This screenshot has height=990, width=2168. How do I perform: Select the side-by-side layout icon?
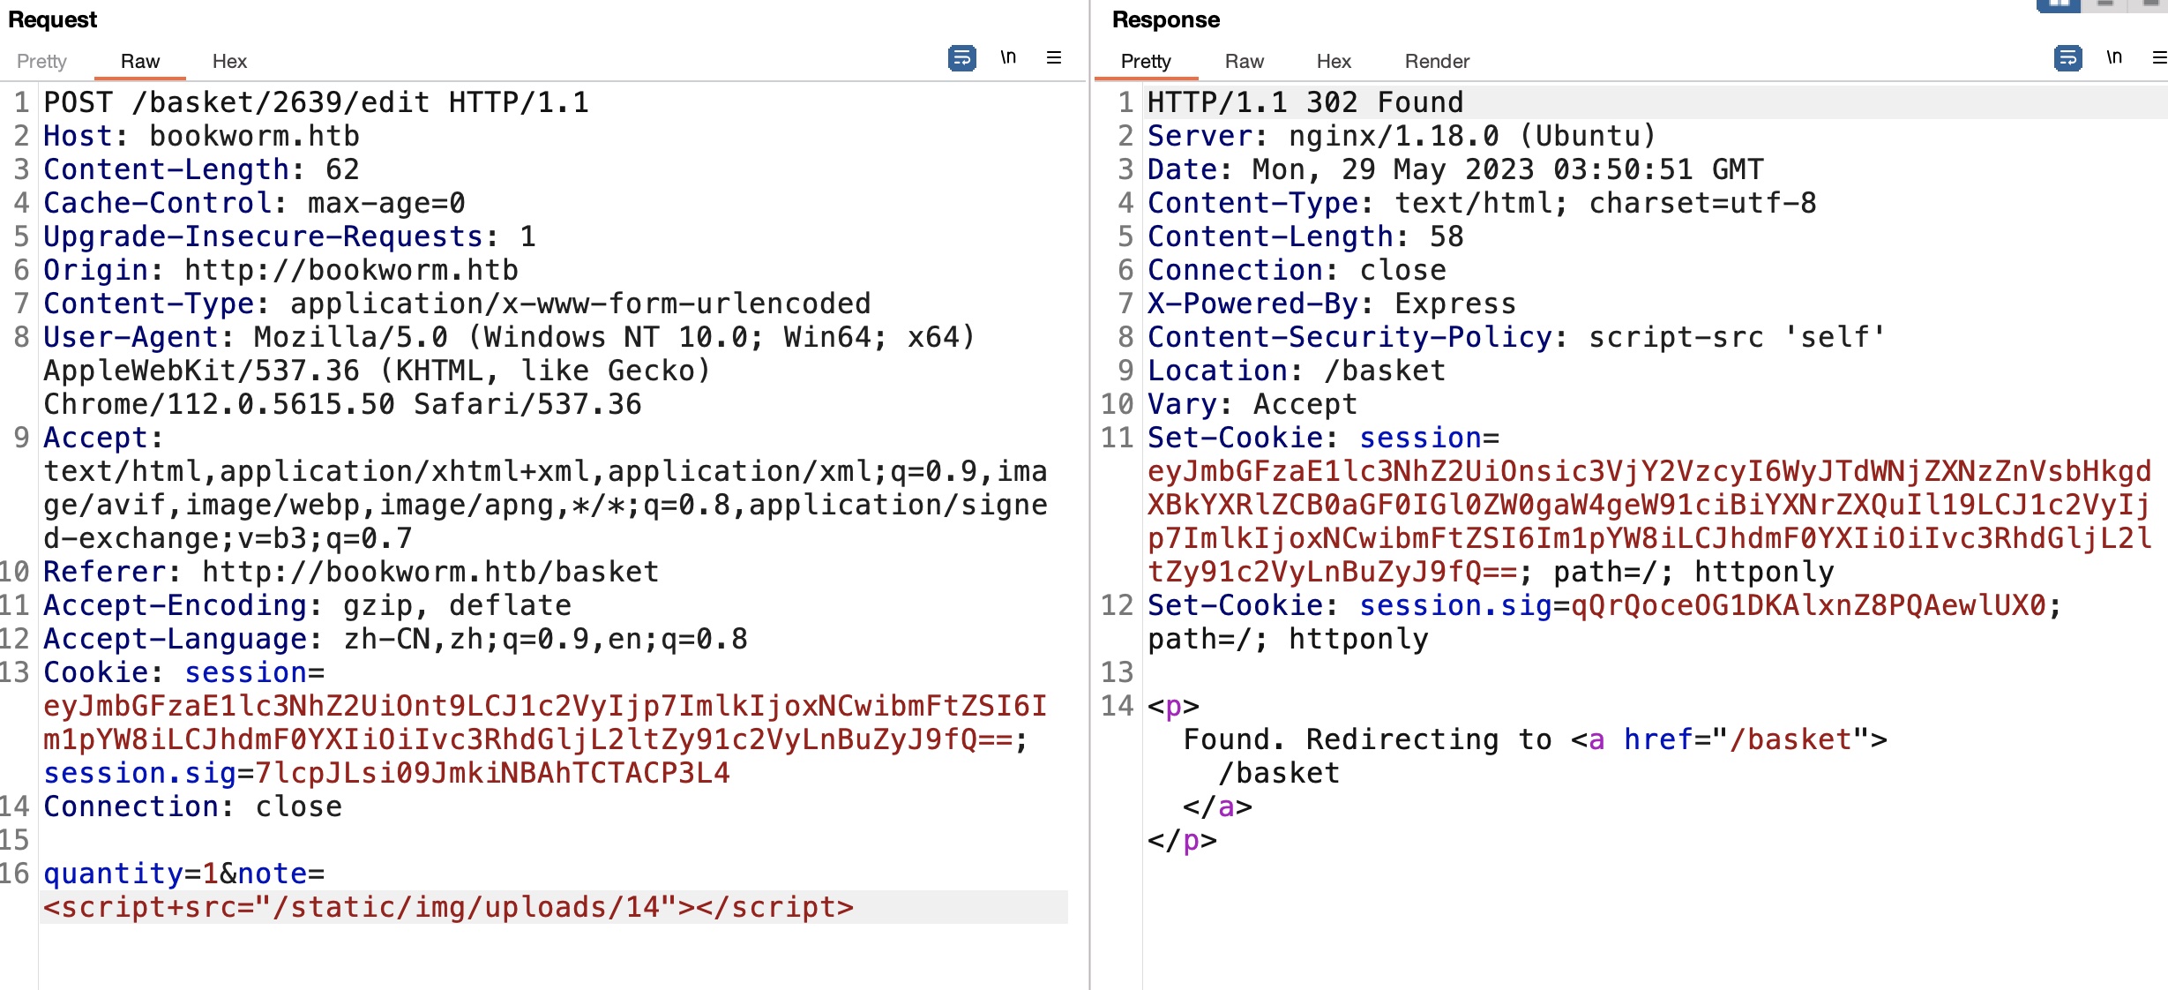click(2059, 4)
